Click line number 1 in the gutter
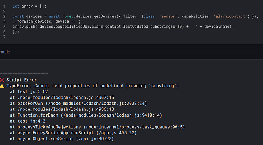This screenshot has width=263, height=145. [4, 6]
